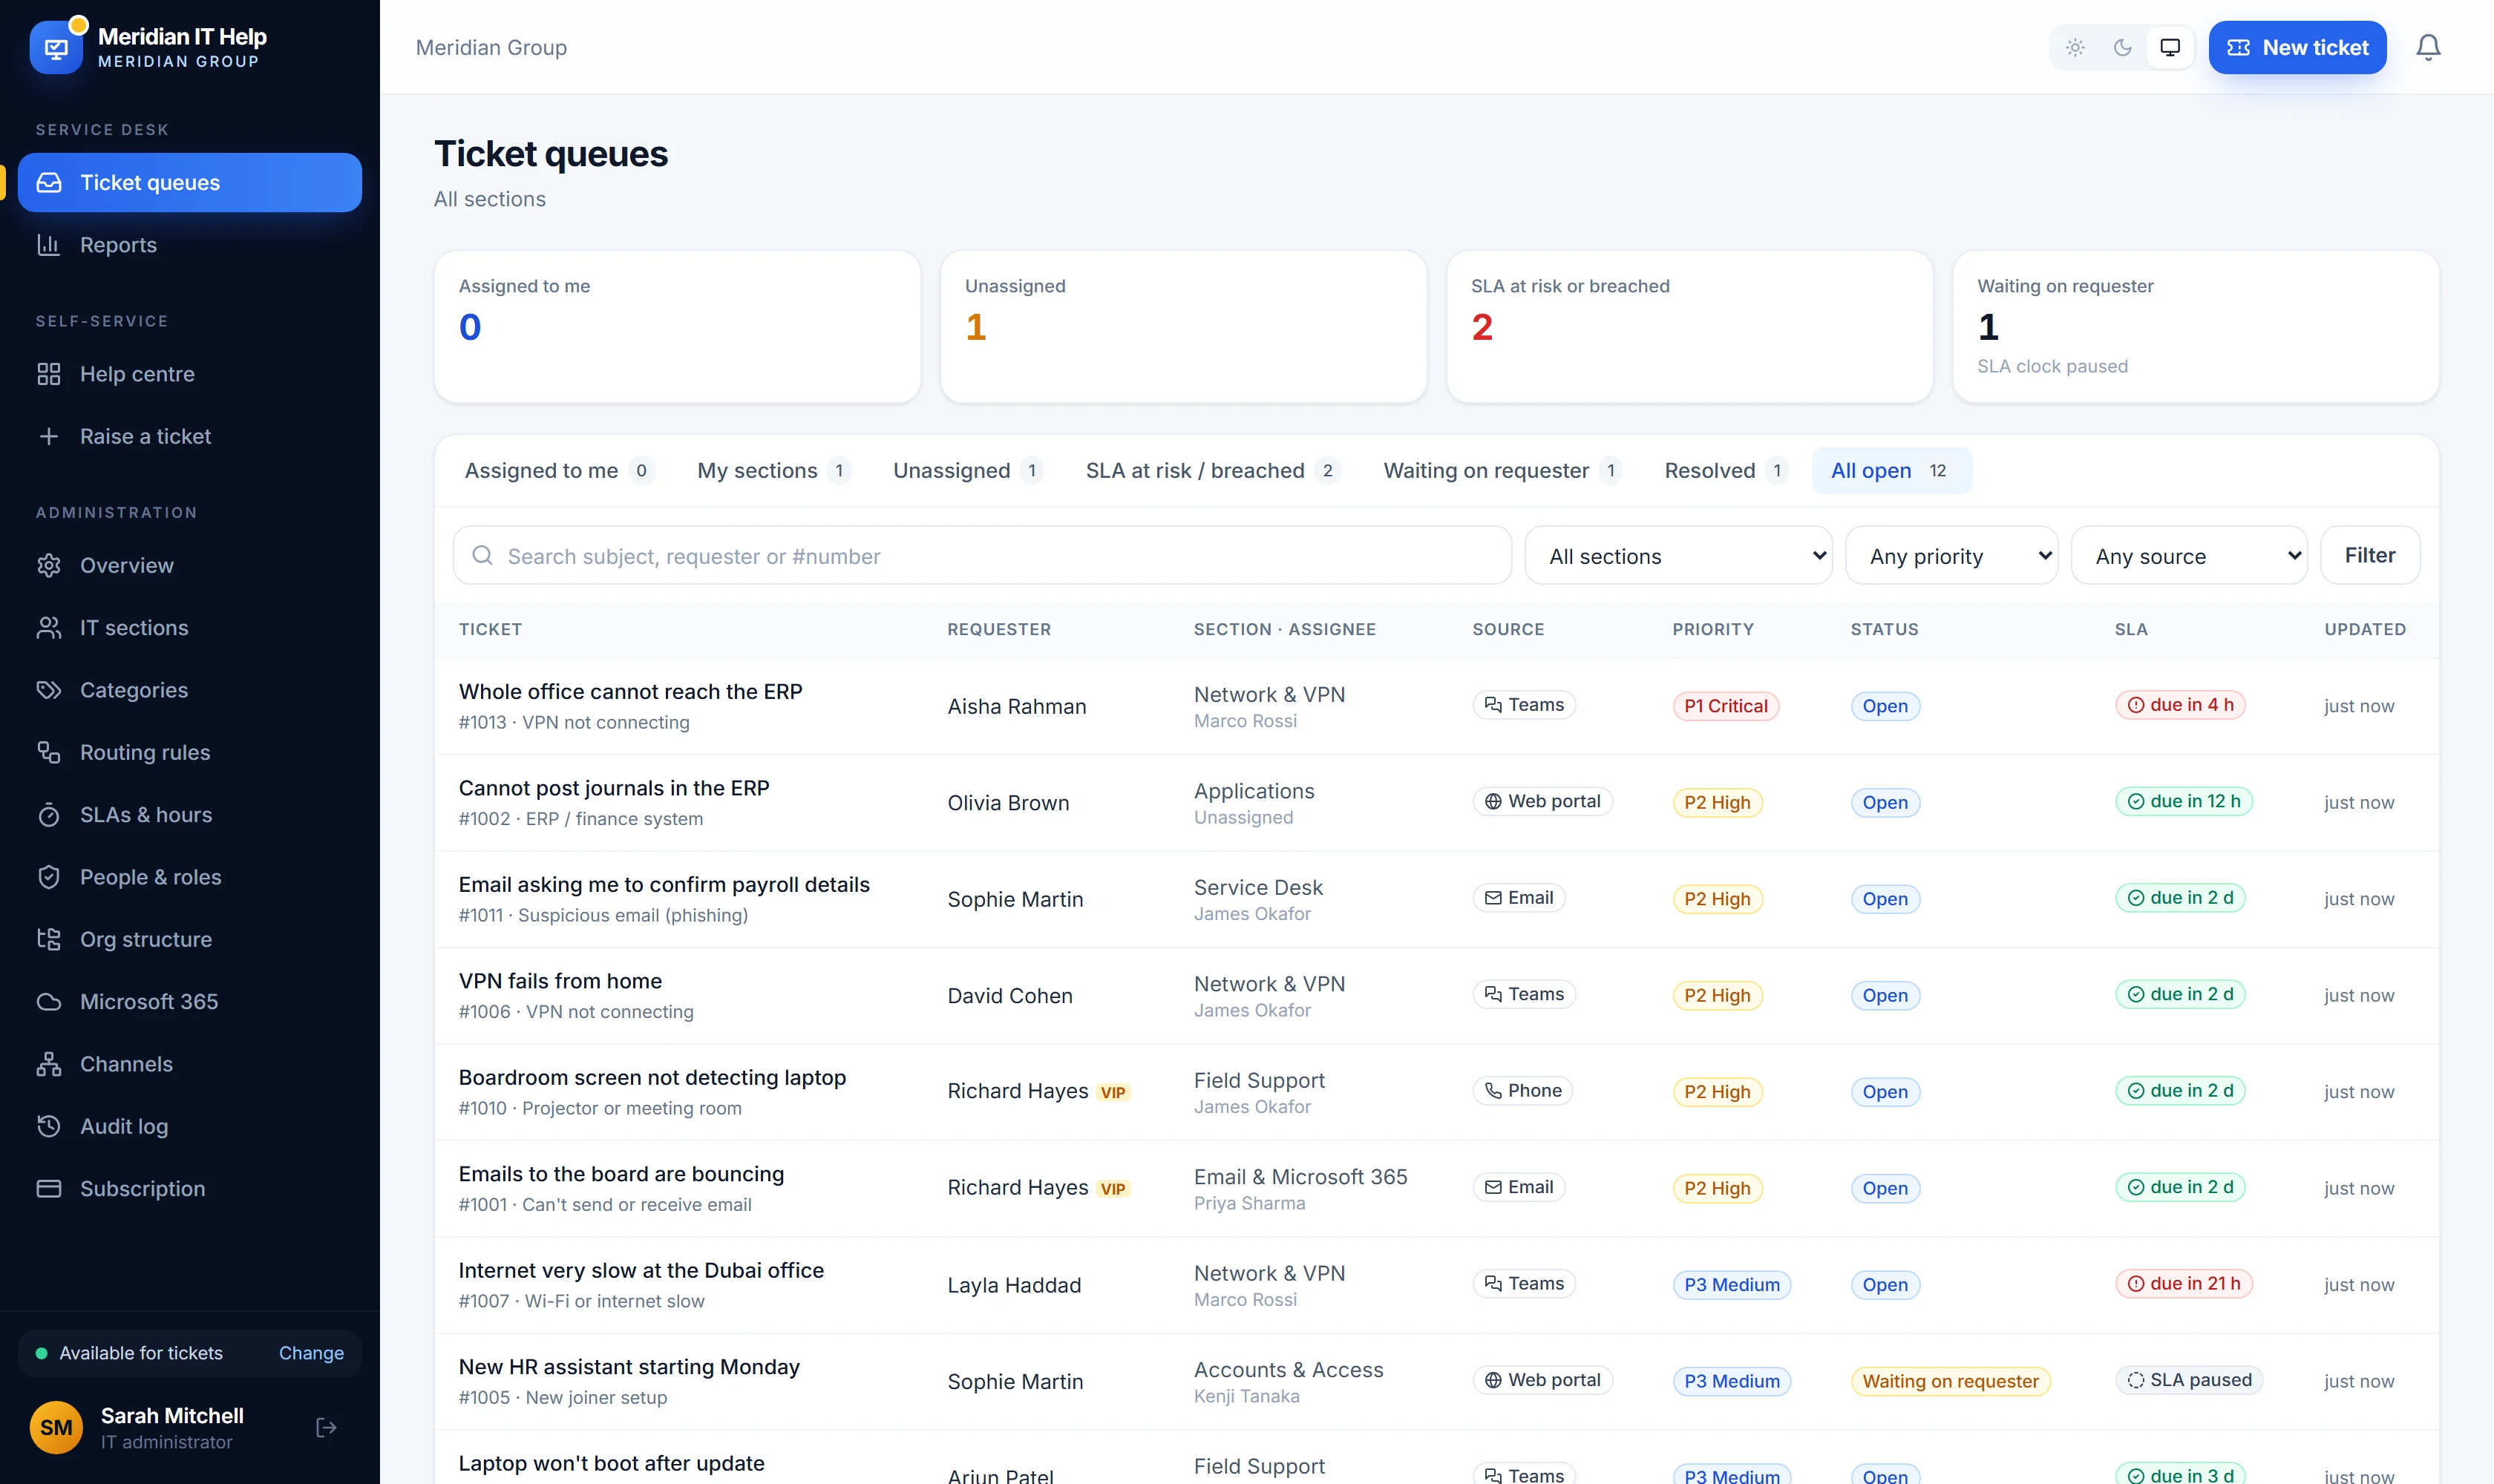Click Raise a ticket plus icon
This screenshot has width=2494, height=1484.
coord(49,436)
